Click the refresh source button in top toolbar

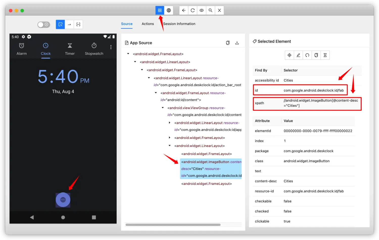(193, 10)
